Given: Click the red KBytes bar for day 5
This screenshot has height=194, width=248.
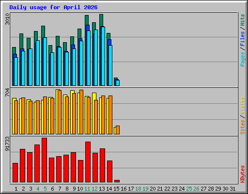Looking at the screenshot, I should (45, 160).
